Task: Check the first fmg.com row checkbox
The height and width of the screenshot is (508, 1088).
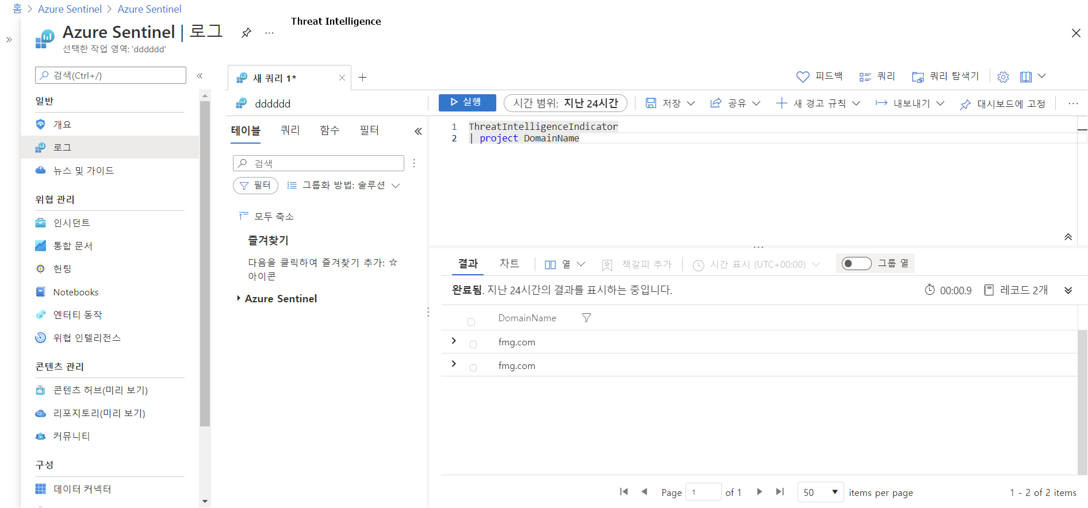Action: [473, 344]
